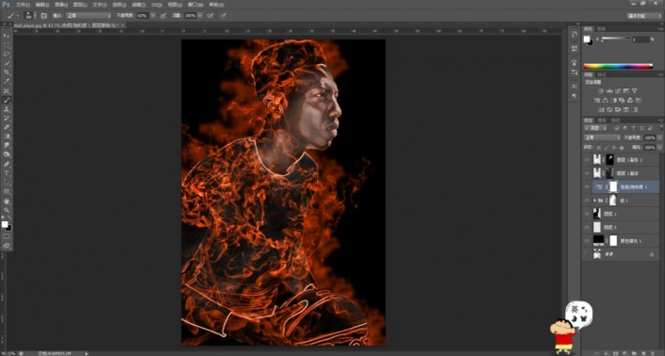Open the 窗口 (Window) menu

pyautogui.click(x=195, y=5)
